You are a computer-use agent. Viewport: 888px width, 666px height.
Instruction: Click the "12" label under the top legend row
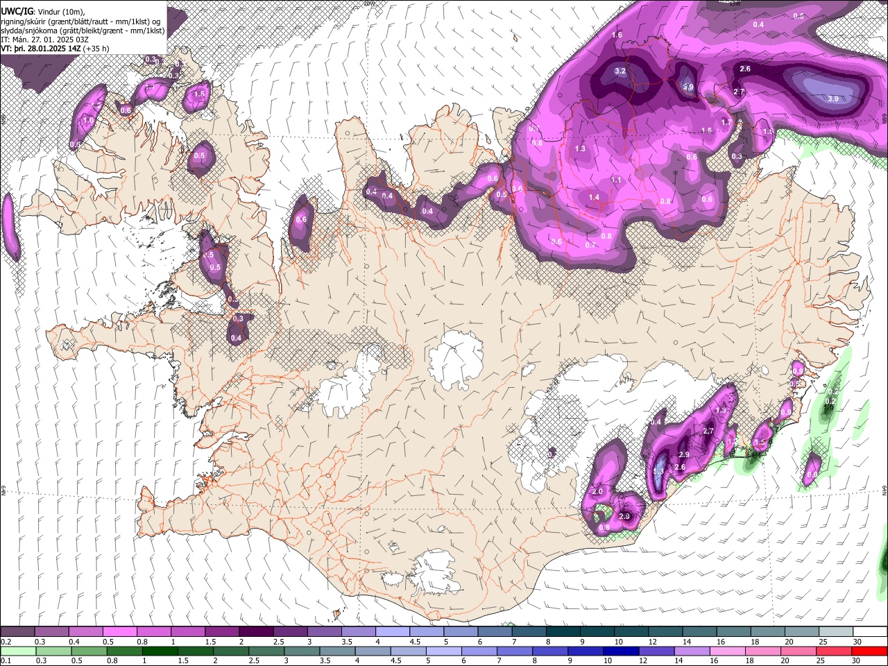click(x=653, y=642)
